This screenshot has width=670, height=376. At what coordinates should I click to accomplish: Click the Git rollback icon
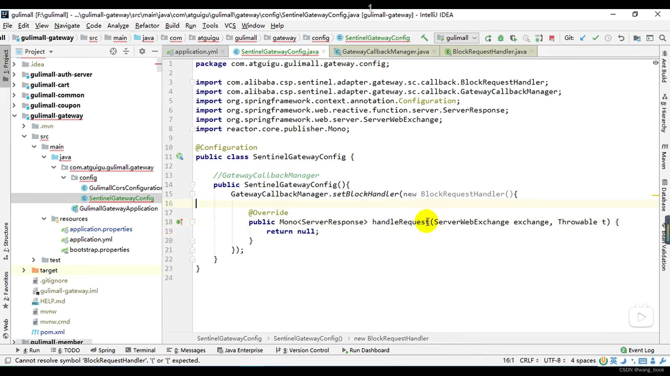(621, 38)
